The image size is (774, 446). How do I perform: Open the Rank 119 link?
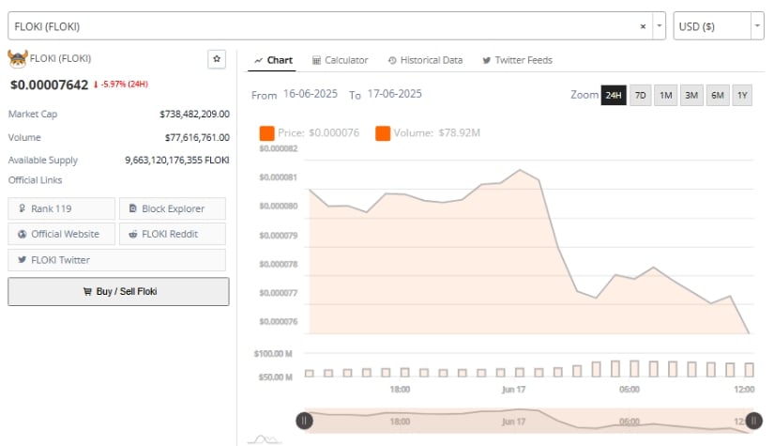(61, 208)
